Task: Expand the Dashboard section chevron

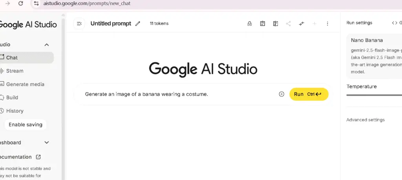Action: pyautogui.click(x=47, y=143)
